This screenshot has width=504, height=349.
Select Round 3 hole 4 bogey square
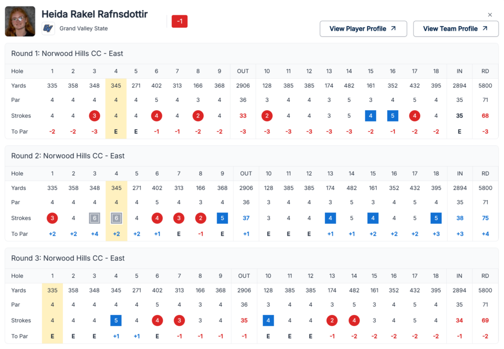[x=116, y=320]
